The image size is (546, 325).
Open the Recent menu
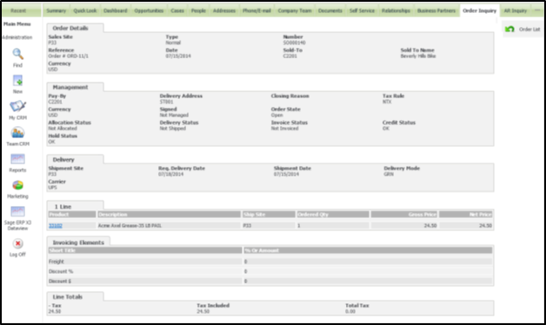pos(18,10)
